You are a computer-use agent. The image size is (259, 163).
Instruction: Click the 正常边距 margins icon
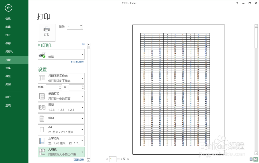pyautogui.click(x=42, y=141)
